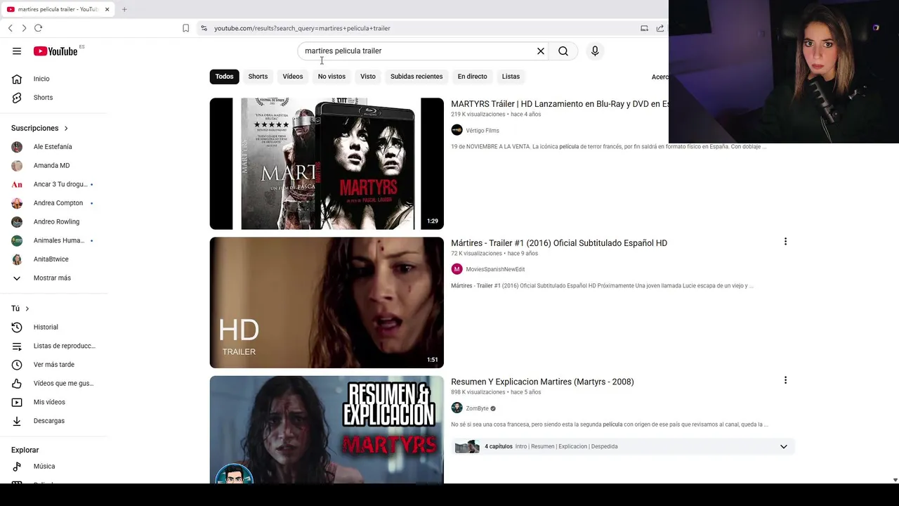This screenshot has height=506, width=899.
Task: Select the Shorts filter chip
Action: click(258, 77)
